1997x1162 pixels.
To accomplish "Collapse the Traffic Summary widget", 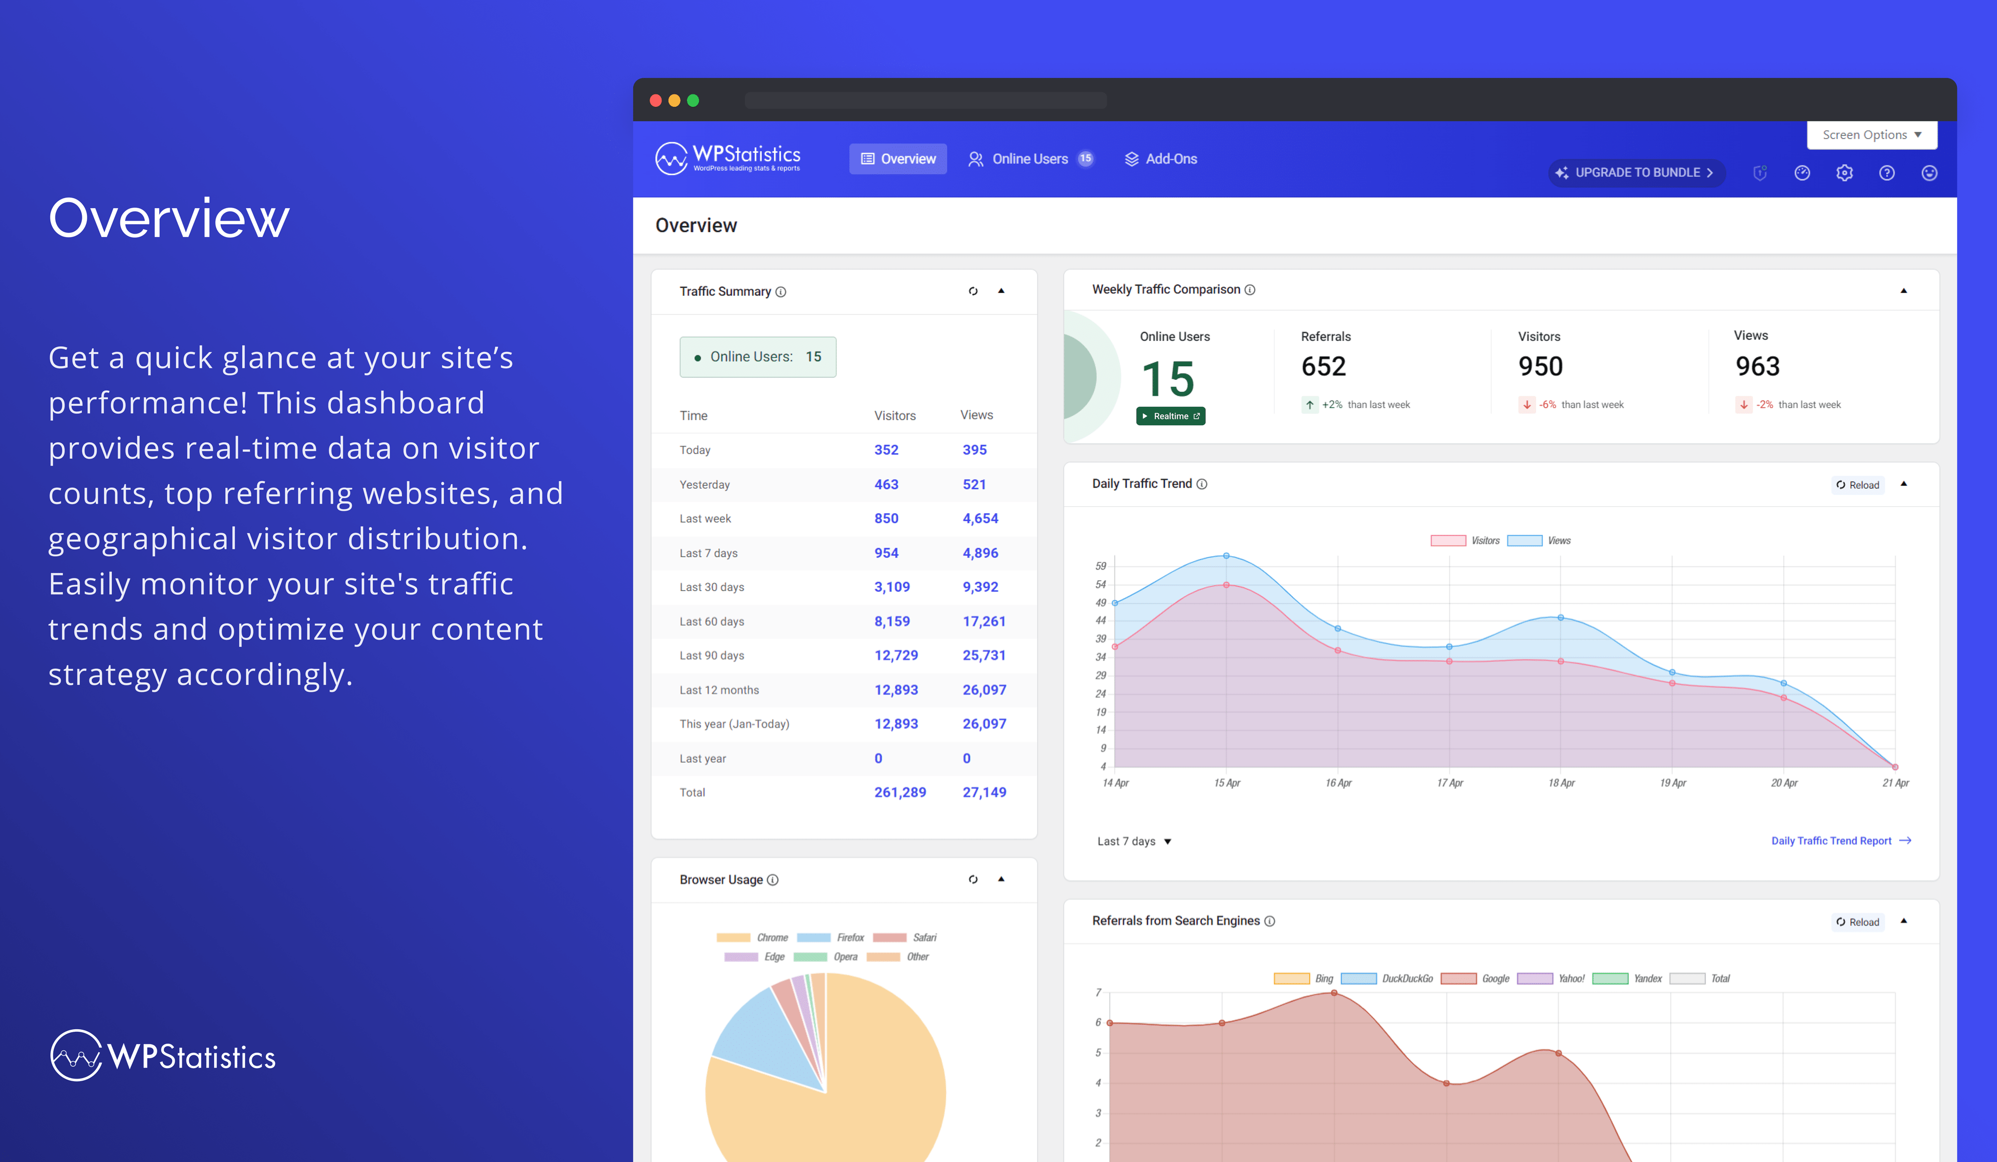I will pyautogui.click(x=1001, y=290).
